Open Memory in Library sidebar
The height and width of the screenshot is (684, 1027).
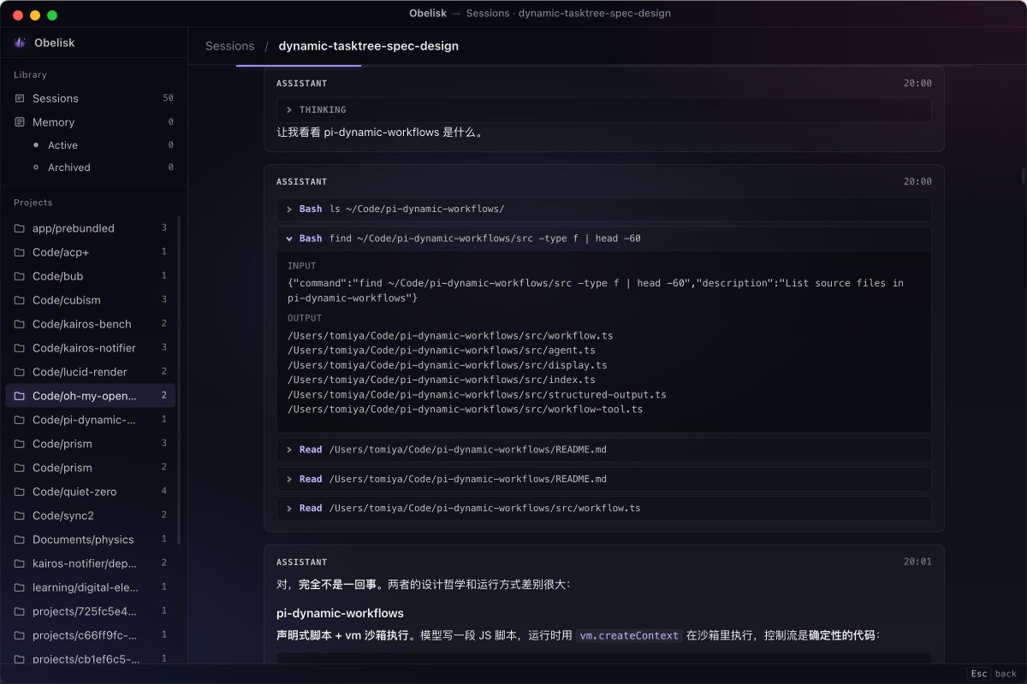coord(93,122)
